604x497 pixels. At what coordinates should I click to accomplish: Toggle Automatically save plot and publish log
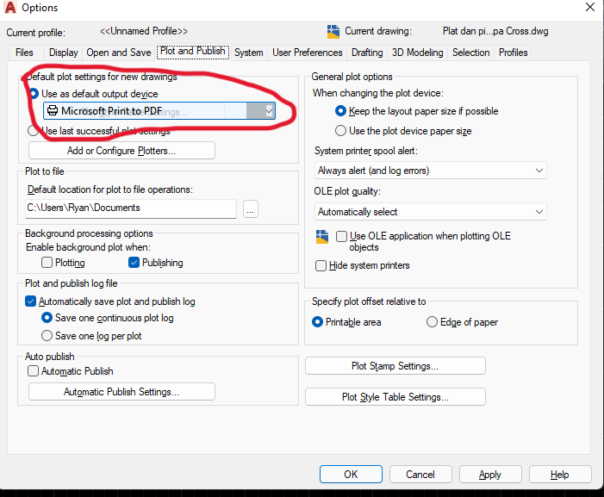pos(30,301)
